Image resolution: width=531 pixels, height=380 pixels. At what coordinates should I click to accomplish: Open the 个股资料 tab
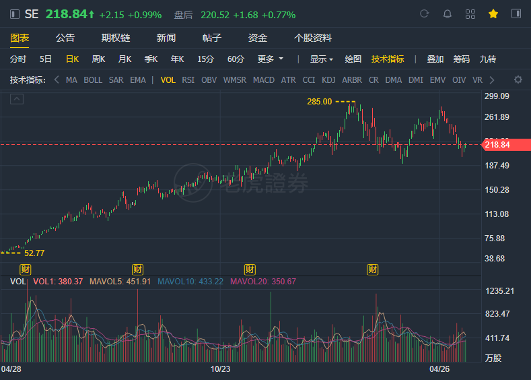(313, 38)
